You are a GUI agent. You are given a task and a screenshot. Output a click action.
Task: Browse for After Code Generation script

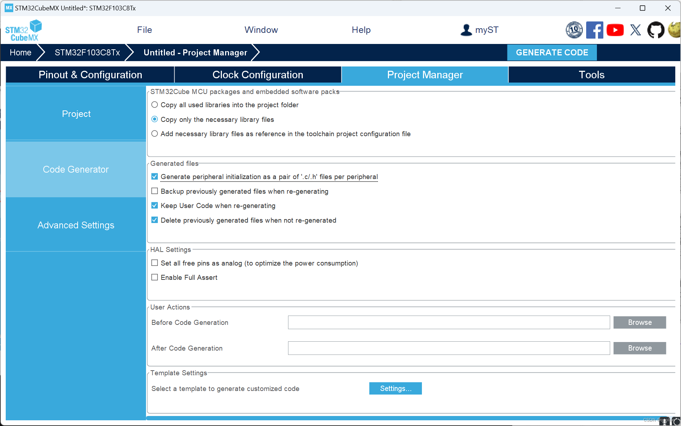point(639,348)
